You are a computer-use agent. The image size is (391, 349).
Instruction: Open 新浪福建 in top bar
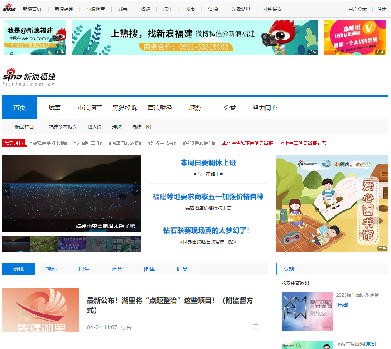(x=64, y=9)
